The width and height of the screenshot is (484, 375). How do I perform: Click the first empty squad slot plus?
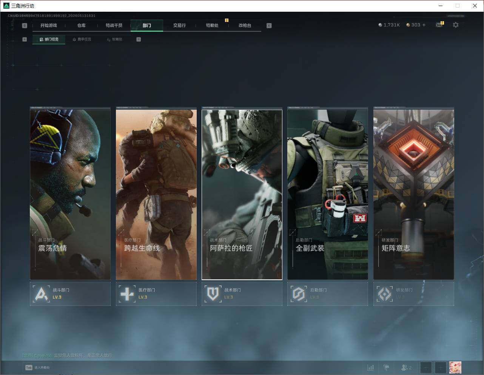[x=426, y=367]
